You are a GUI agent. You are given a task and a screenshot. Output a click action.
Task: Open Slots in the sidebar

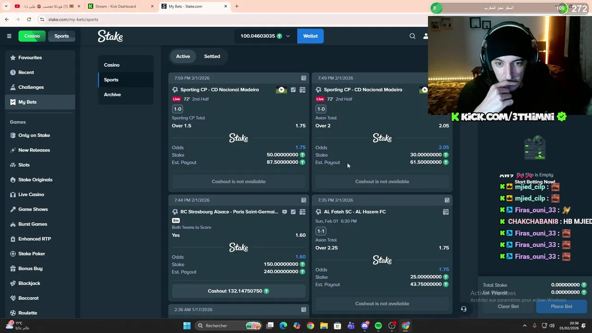coord(40,165)
